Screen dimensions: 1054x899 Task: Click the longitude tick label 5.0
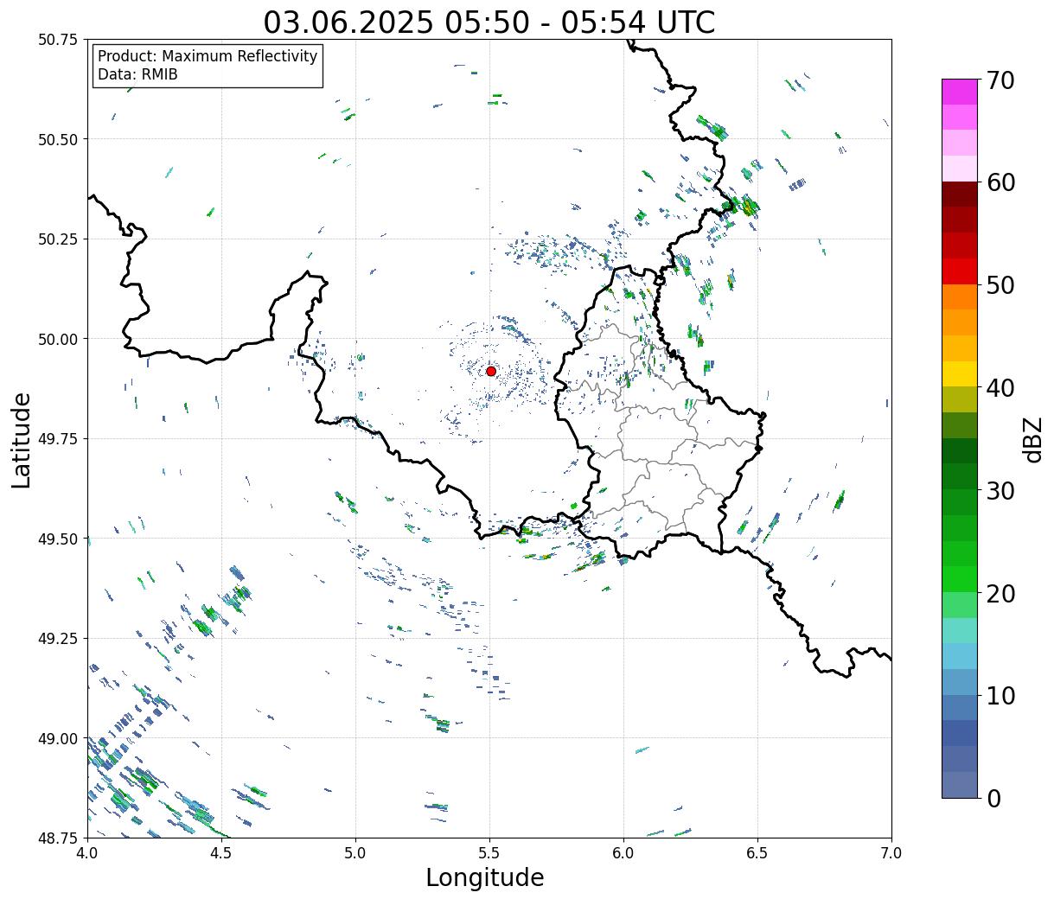(x=355, y=853)
